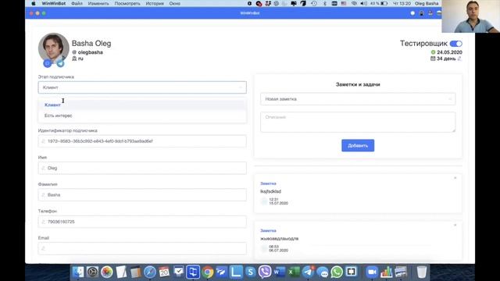Delete the note dated 06.07.2020

point(455,225)
